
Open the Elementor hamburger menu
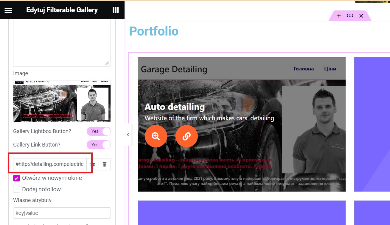tap(8, 10)
